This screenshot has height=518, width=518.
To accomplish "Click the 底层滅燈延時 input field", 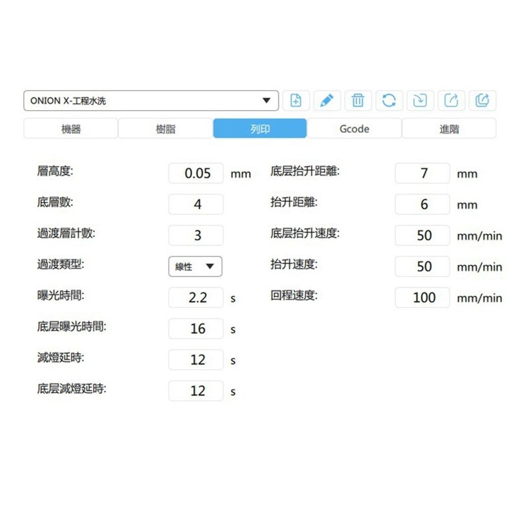I will click(196, 391).
